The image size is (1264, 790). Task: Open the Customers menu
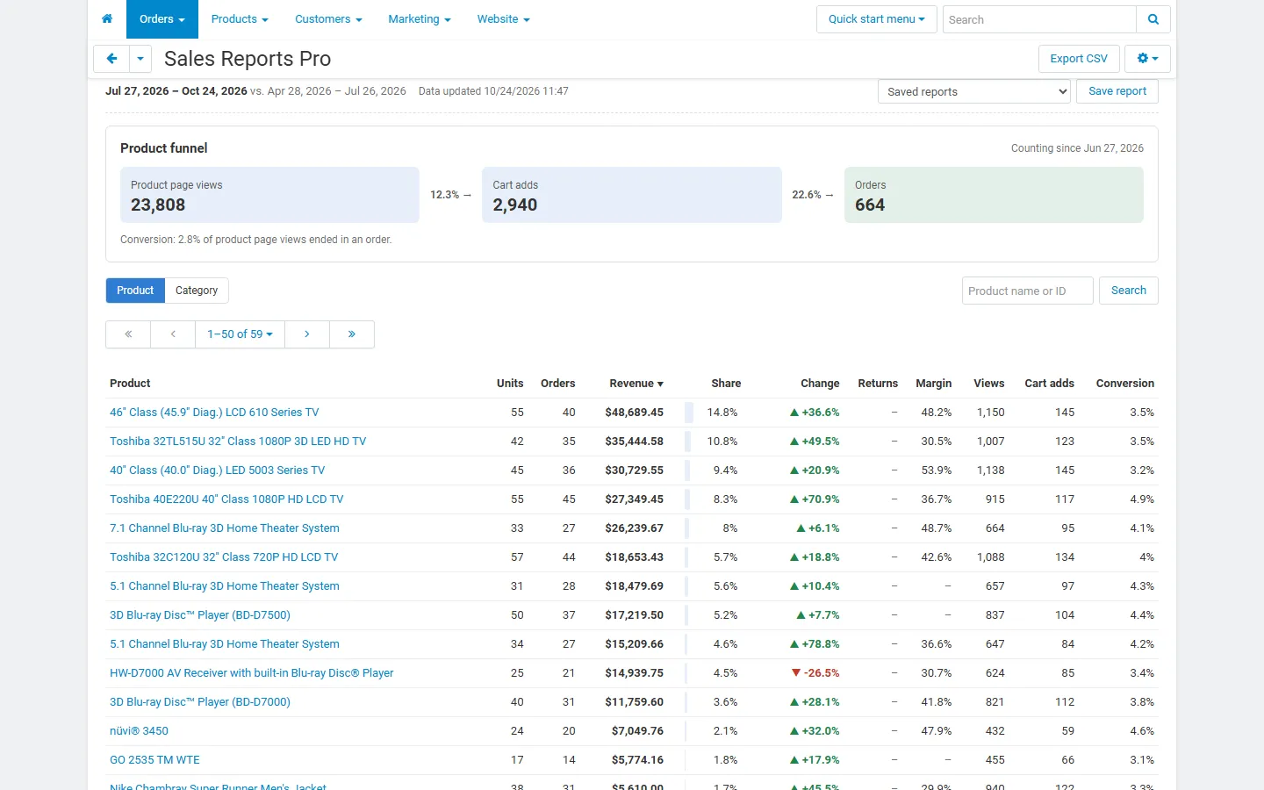click(328, 19)
